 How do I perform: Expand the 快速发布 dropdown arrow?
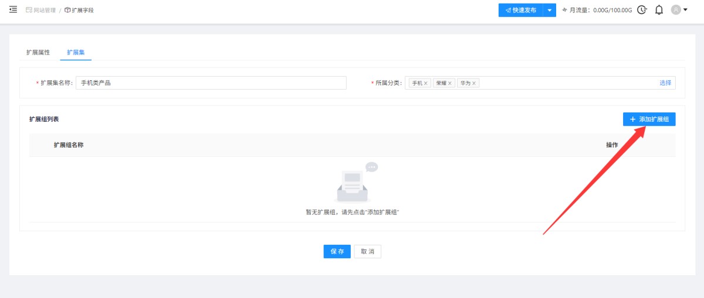coord(549,10)
